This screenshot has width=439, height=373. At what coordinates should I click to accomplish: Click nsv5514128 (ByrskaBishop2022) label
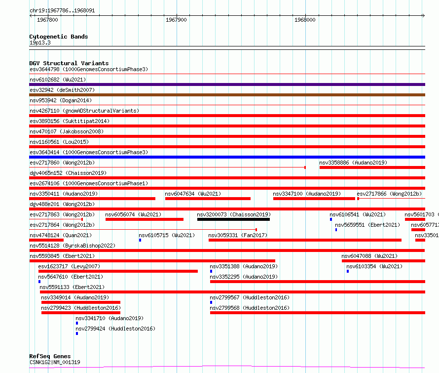pyautogui.click(x=73, y=246)
